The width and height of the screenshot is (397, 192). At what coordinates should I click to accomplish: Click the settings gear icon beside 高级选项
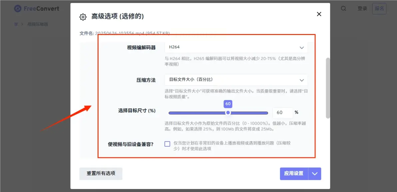click(83, 17)
